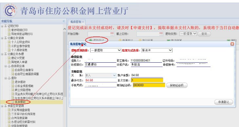Collapse the 提取 subfolder
The image size is (239, 127).
[6, 78]
